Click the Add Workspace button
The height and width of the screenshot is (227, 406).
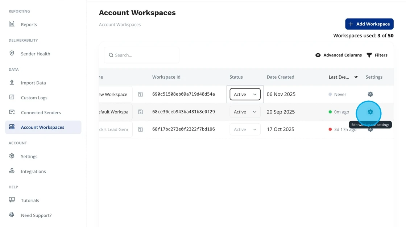pyautogui.click(x=369, y=24)
